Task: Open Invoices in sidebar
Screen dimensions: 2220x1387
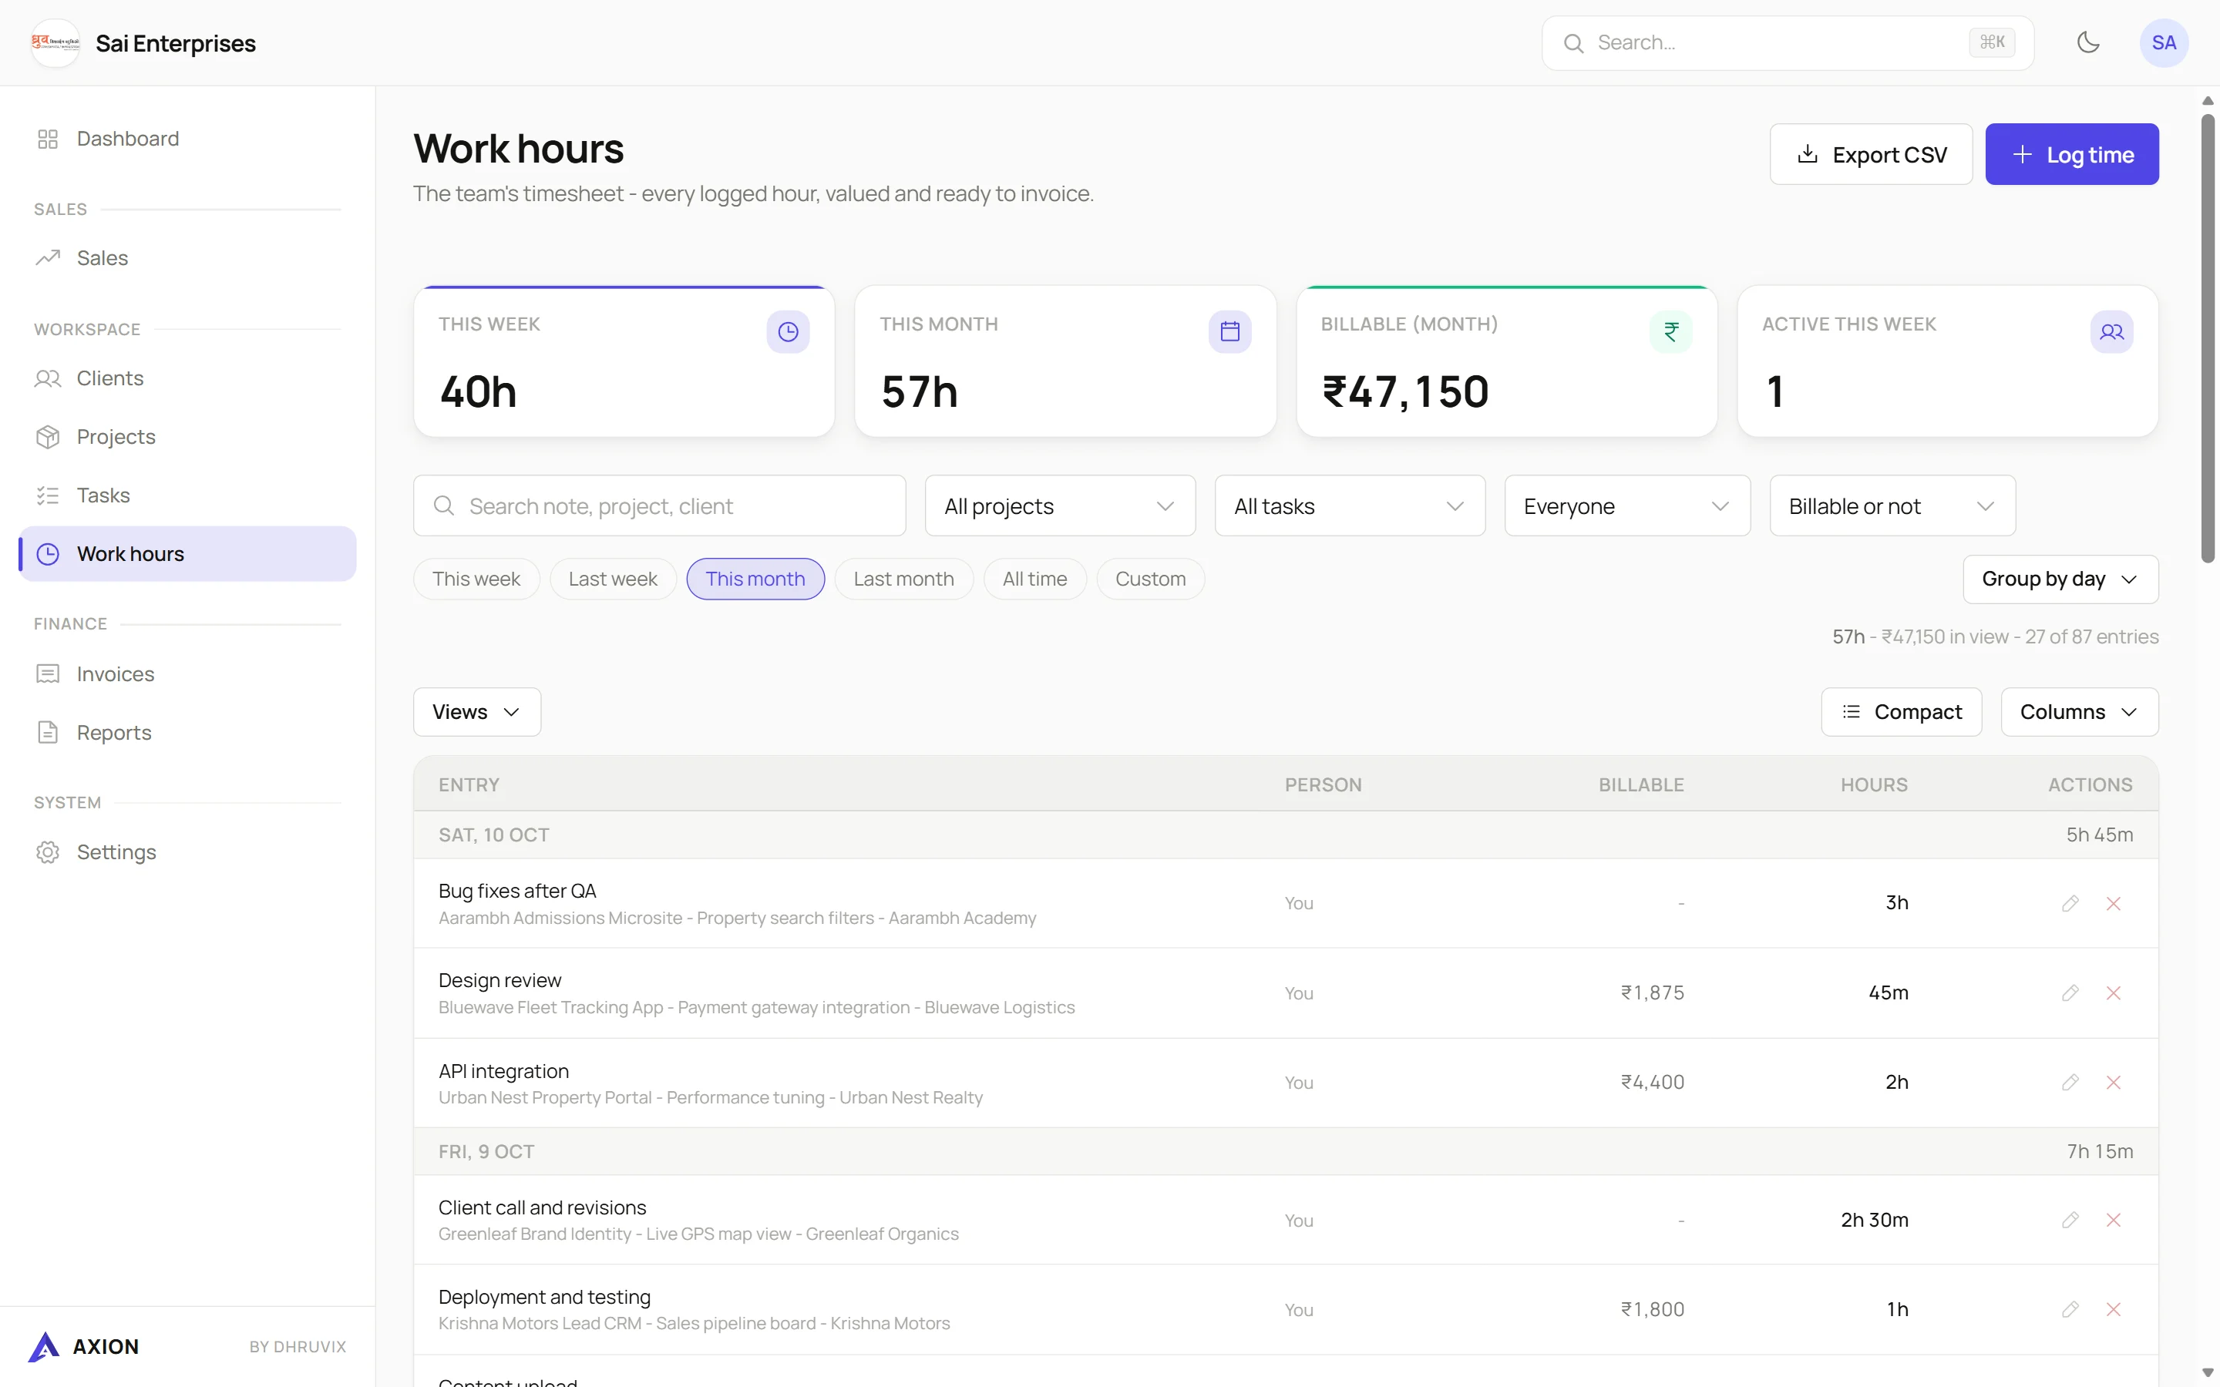Action: pos(187,674)
